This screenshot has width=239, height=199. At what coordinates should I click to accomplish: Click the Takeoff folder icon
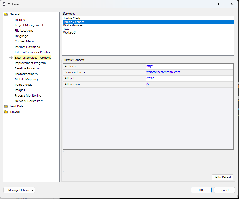point(6,112)
